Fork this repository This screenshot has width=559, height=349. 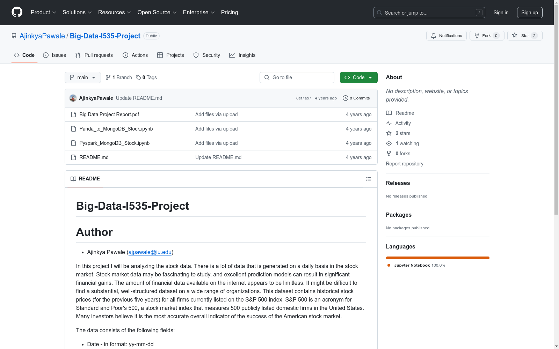pyautogui.click(x=487, y=36)
